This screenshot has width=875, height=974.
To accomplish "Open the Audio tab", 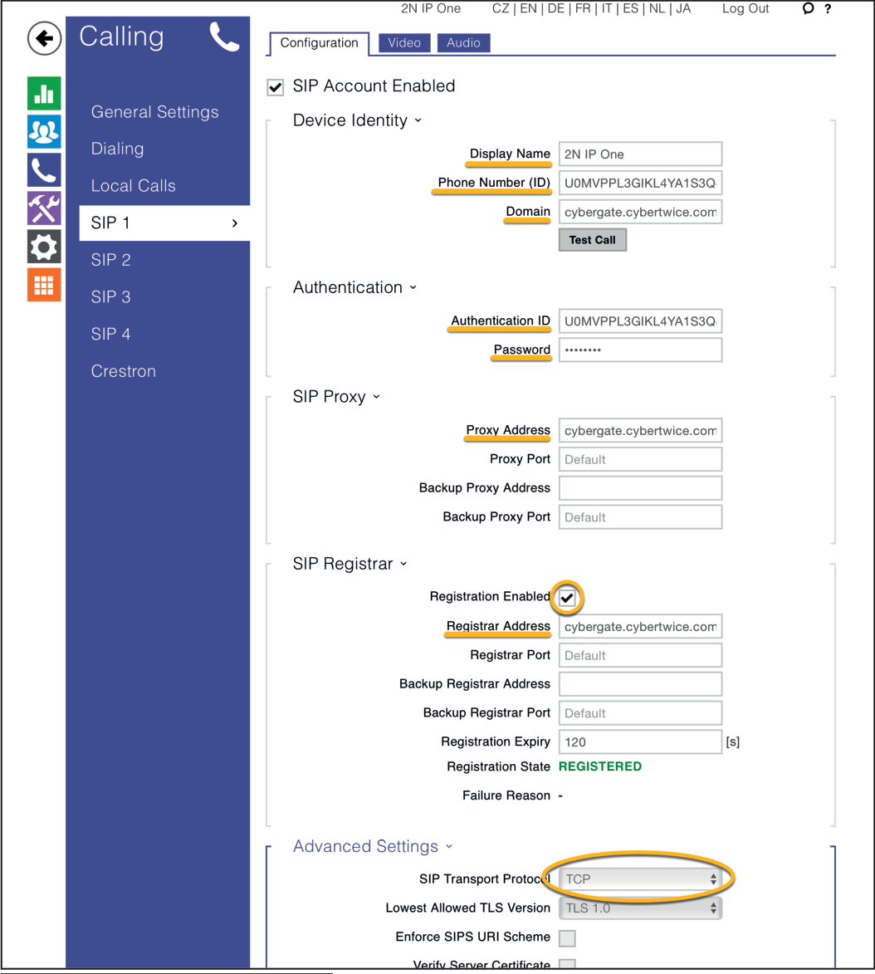I will click(463, 42).
